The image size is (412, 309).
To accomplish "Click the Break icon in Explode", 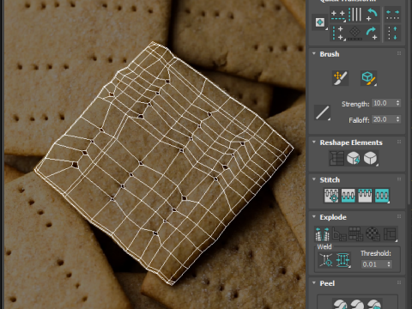I will pos(322,234).
